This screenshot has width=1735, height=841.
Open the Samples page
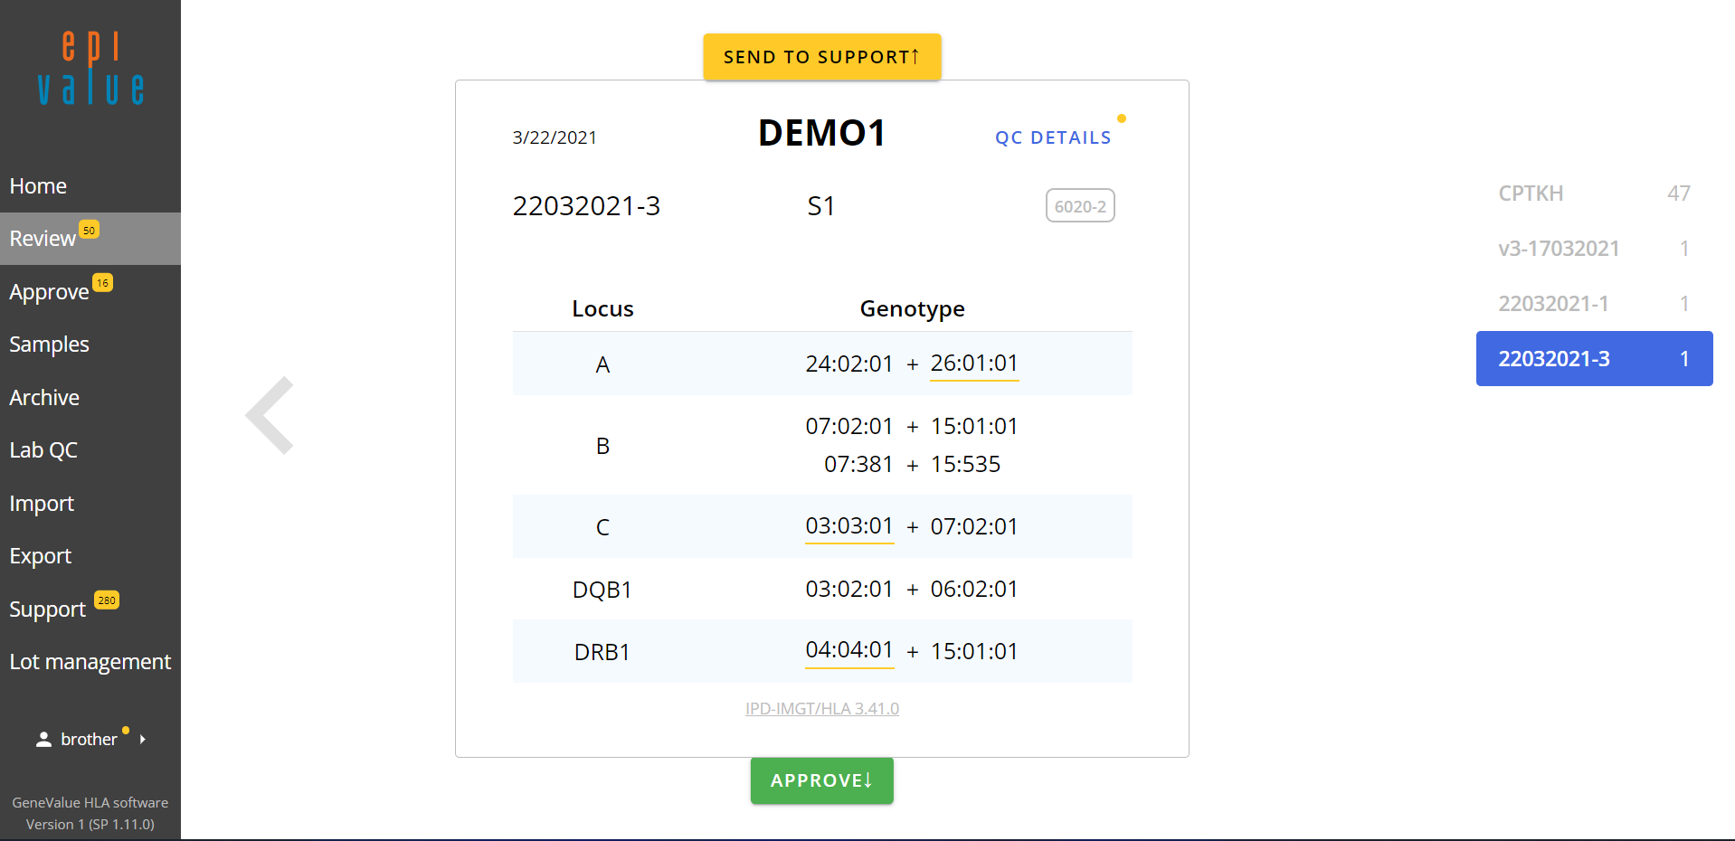point(49,345)
